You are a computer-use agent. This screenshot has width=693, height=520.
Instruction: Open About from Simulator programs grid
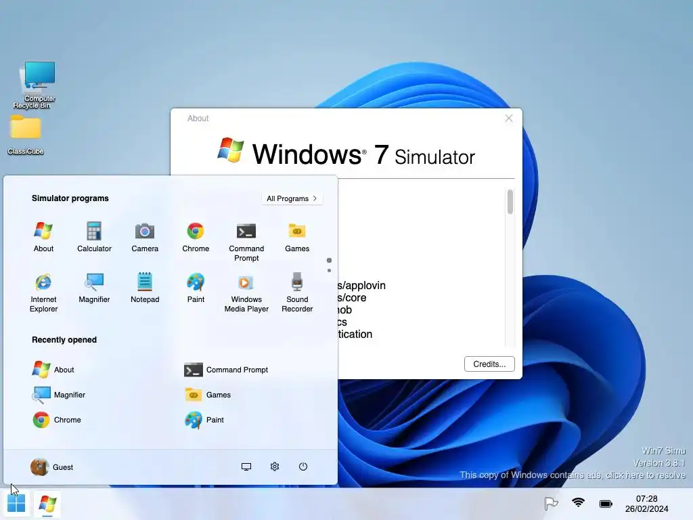(x=43, y=237)
